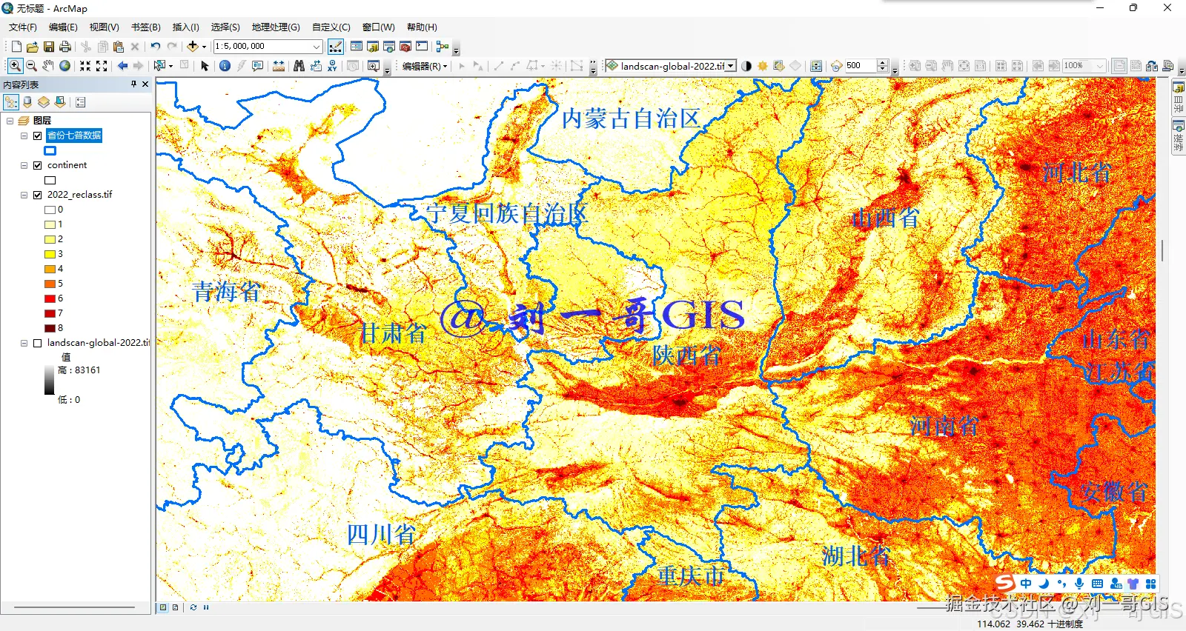1186x631 pixels.
Task: Click the 省份七普数据 blue outline symbol
Action: coord(50,150)
